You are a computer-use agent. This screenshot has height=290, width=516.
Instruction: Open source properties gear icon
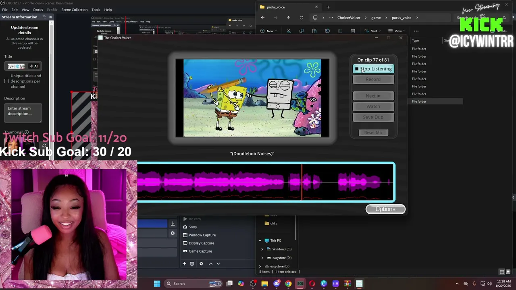[x=201, y=264]
